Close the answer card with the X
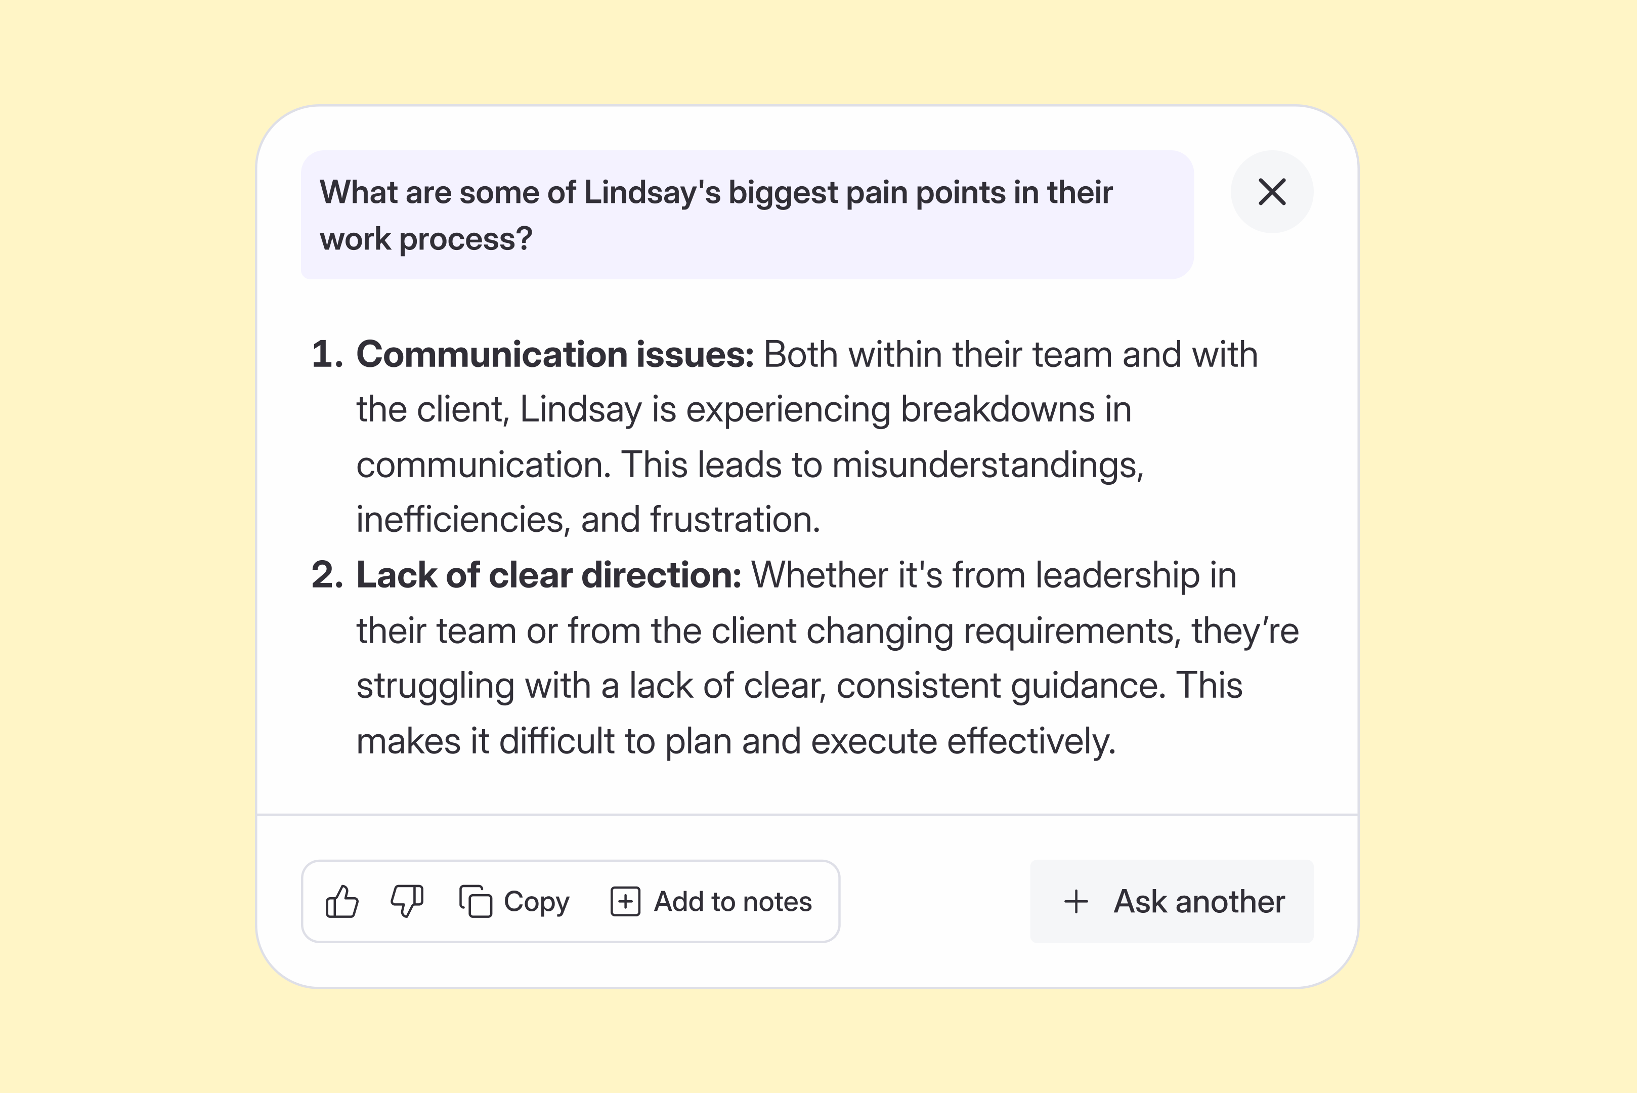The height and width of the screenshot is (1093, 1637). point(1272,192)
